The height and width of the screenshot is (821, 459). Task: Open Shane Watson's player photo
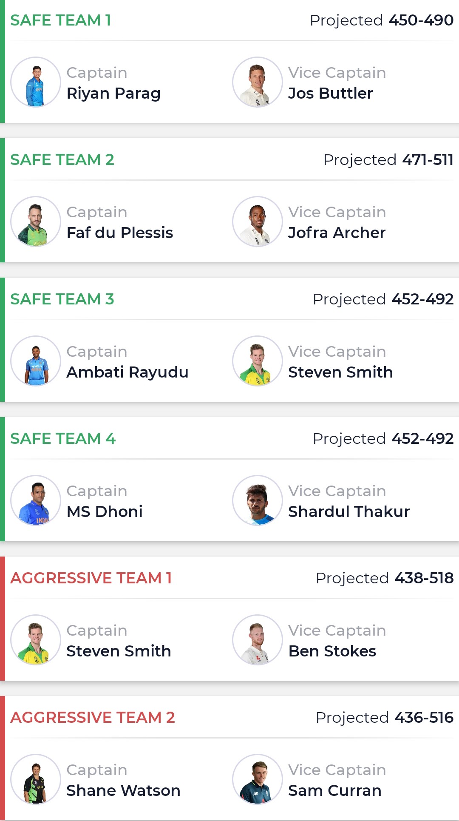tap(36, 779)
